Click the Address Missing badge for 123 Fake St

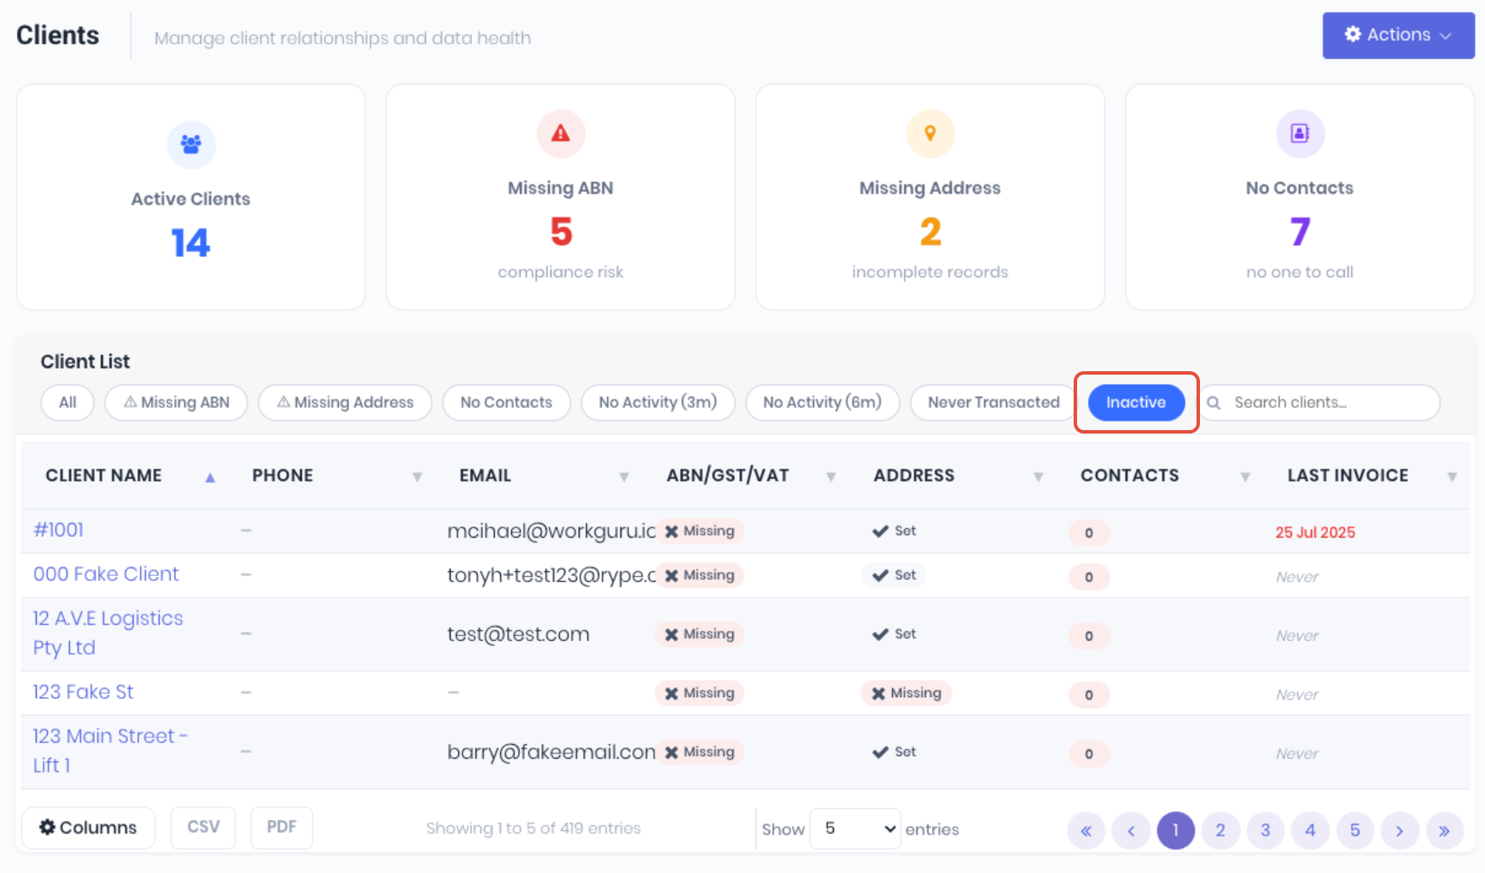(x=906, y=693)
